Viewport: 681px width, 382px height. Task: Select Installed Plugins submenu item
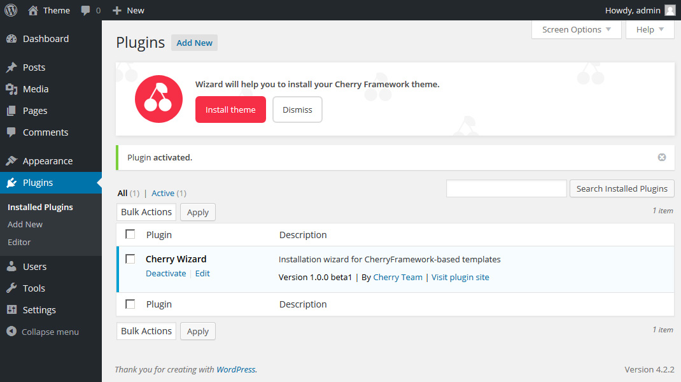click(40, 208)
